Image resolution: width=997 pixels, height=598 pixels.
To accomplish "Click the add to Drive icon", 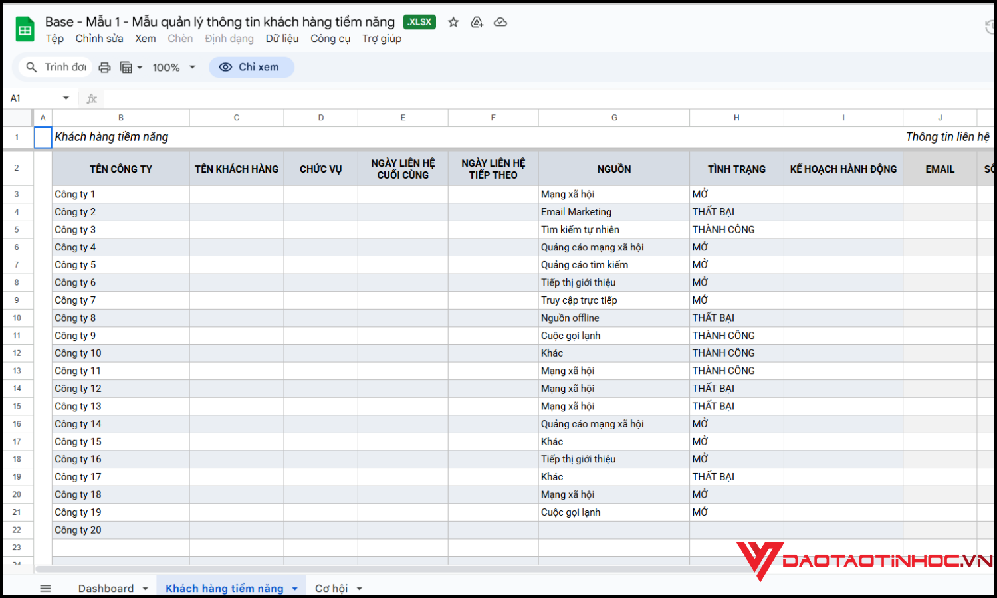I will click(477, 22).
